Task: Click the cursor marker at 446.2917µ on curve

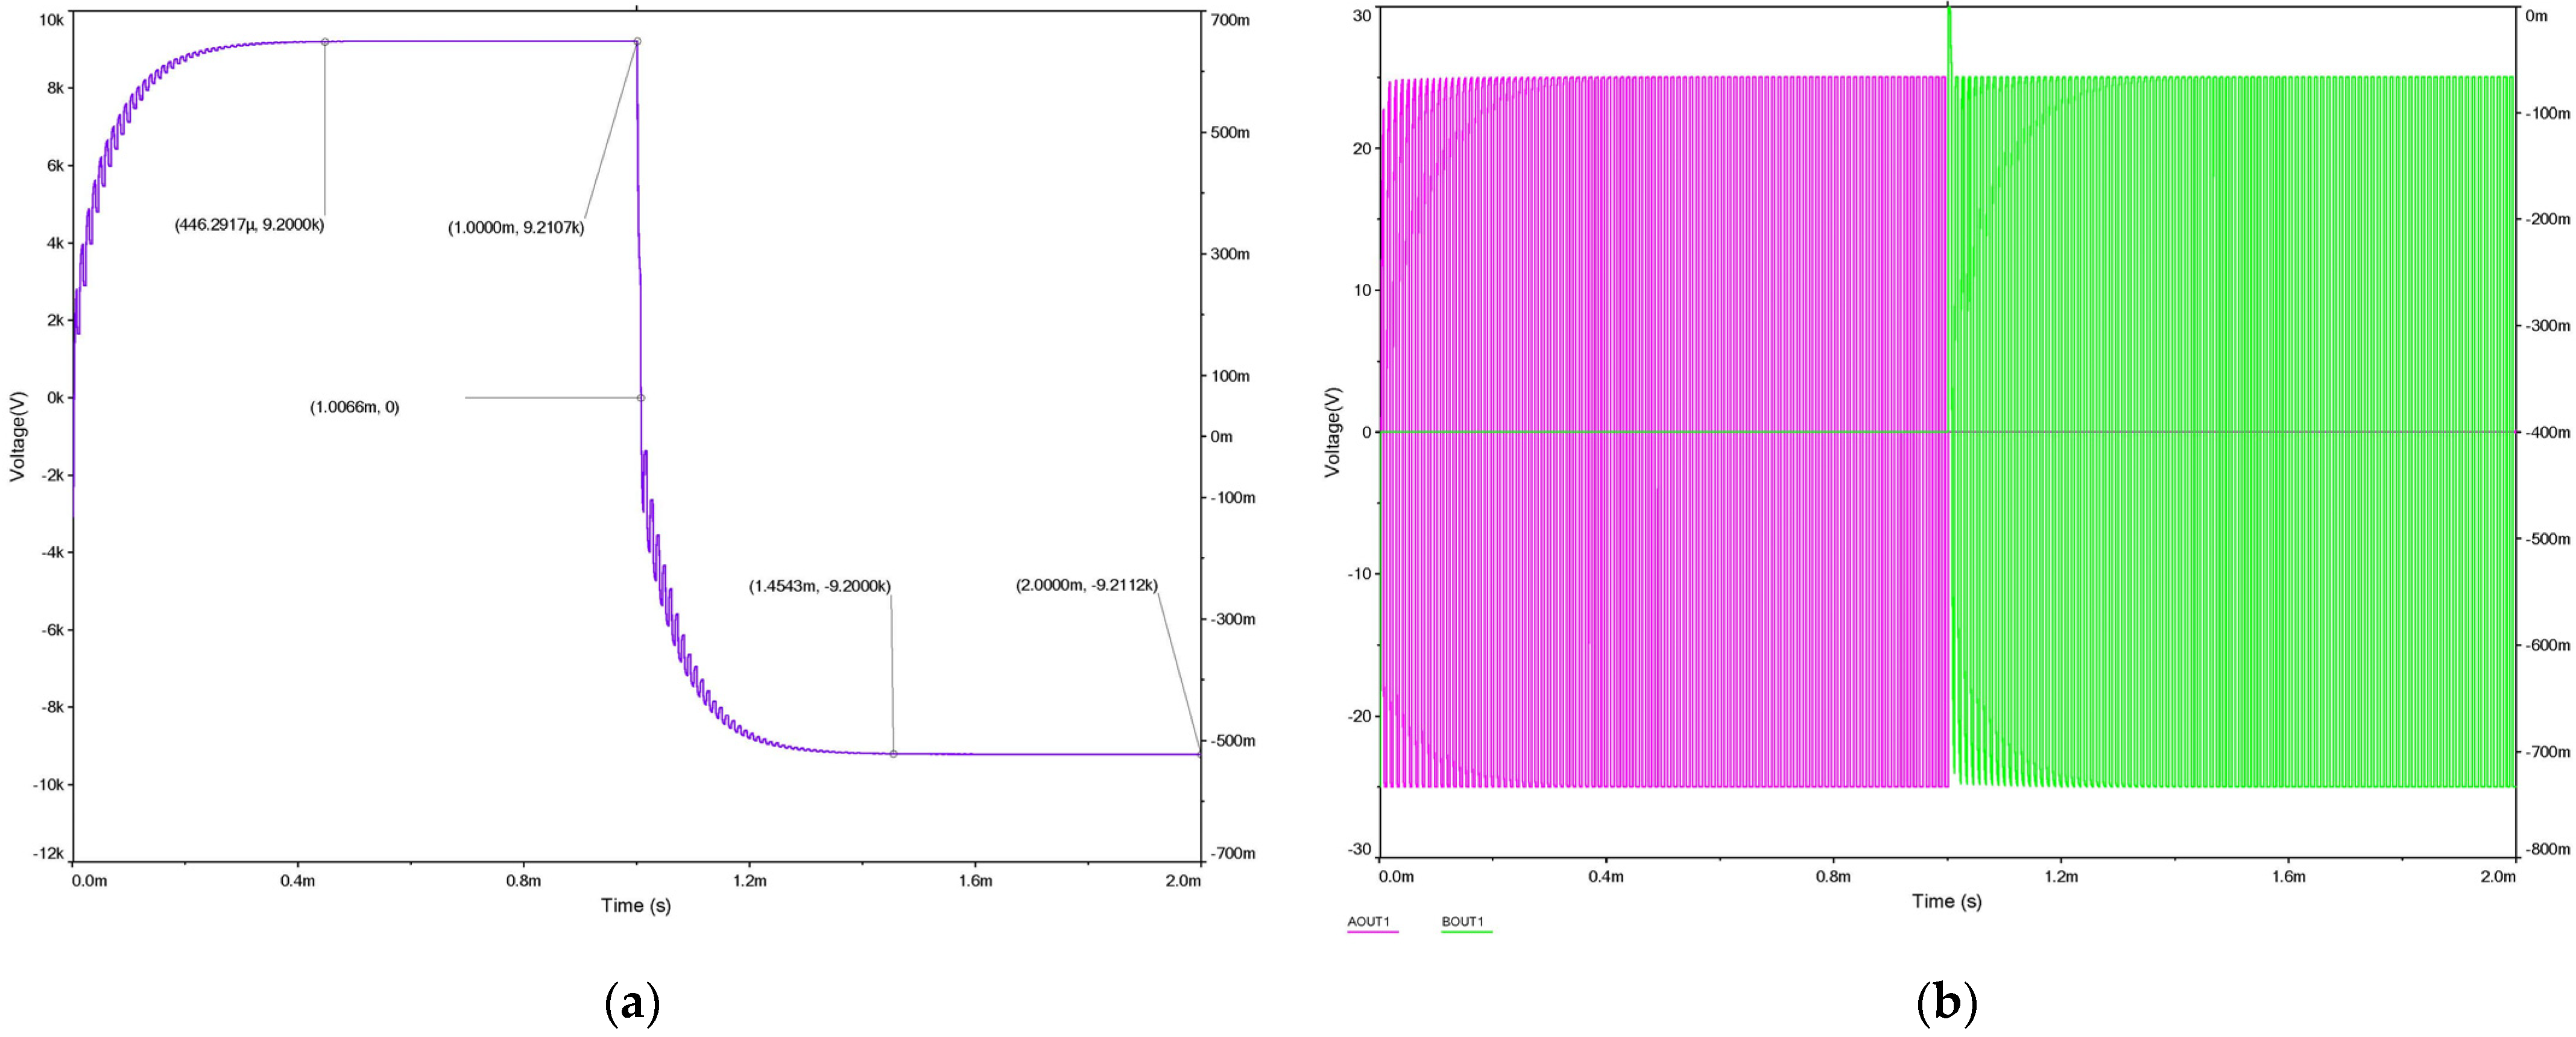Action: pyautogui.click(x=325, y=42)
